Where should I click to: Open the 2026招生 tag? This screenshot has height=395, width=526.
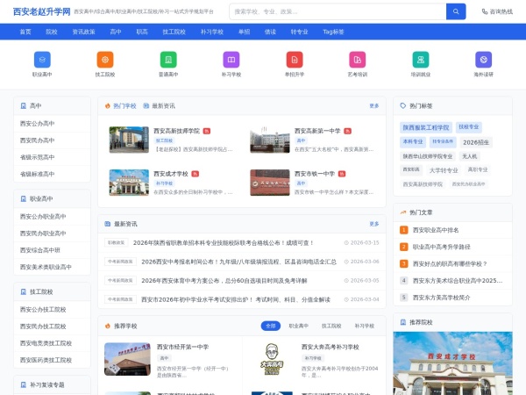pos(476,142)
